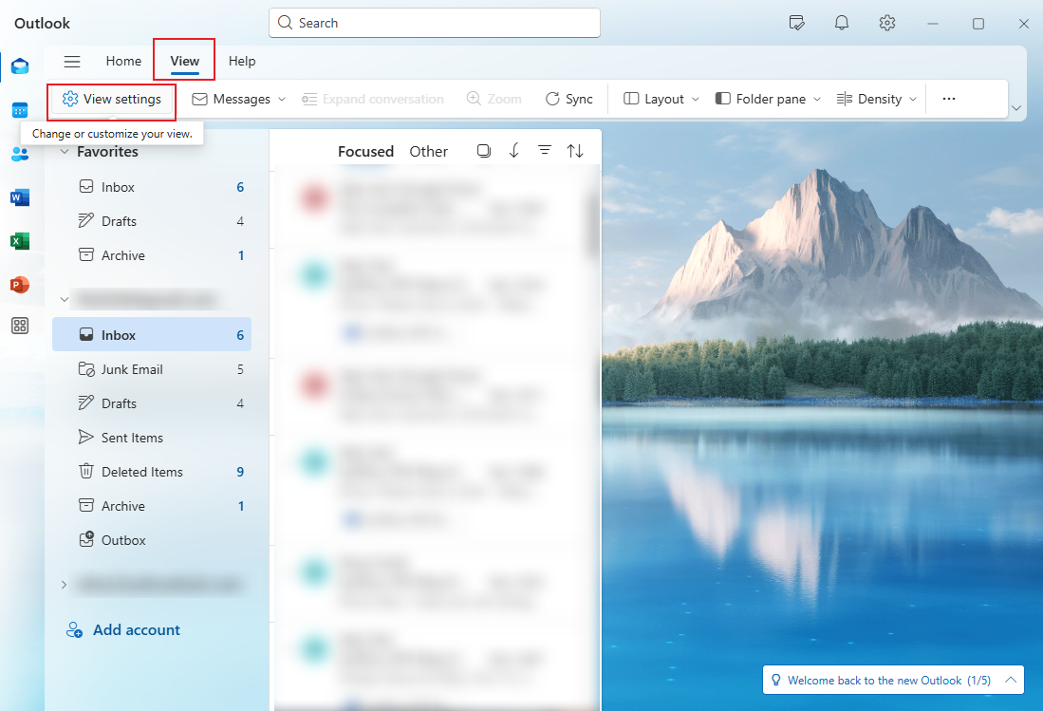Screen dimensions: 1043x711
Task: Open the Calendar icon in left rail
Action: pyautogui.click(x=20, y=110)
